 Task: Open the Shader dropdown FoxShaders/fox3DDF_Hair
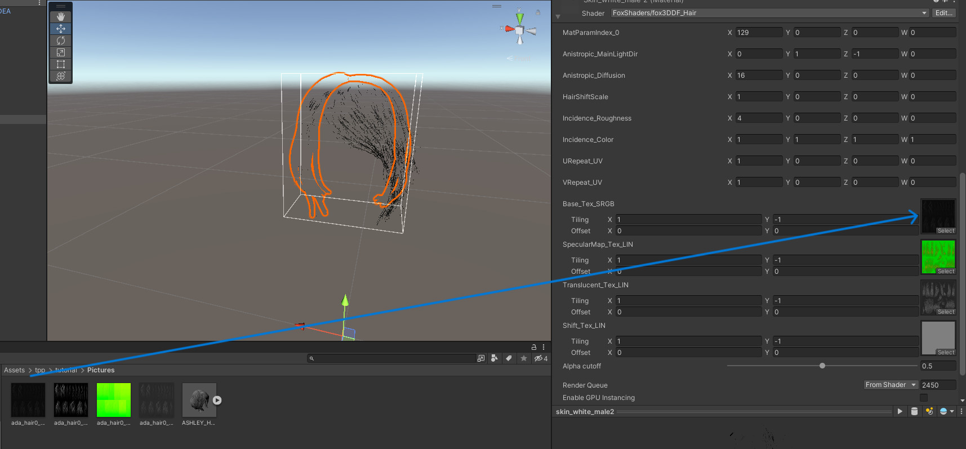pos(769,13)
